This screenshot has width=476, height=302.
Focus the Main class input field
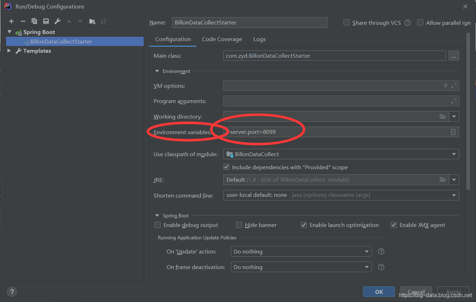pyautogui.click(x=334, y=56)
